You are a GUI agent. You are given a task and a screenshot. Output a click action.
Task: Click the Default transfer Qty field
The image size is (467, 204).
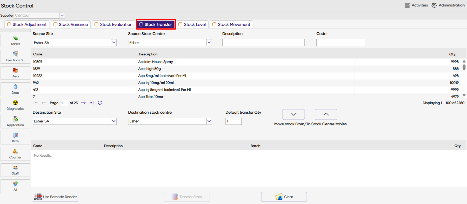pyautogui.click(x=233, y=121)
